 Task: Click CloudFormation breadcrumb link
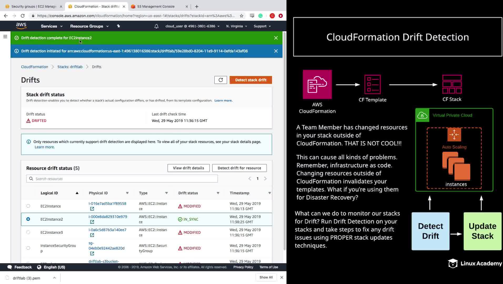(x=34, y=67)
